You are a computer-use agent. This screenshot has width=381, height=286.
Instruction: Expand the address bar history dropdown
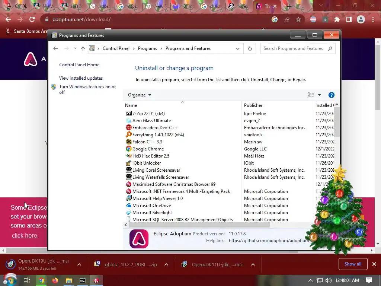[x=238, y=48]
